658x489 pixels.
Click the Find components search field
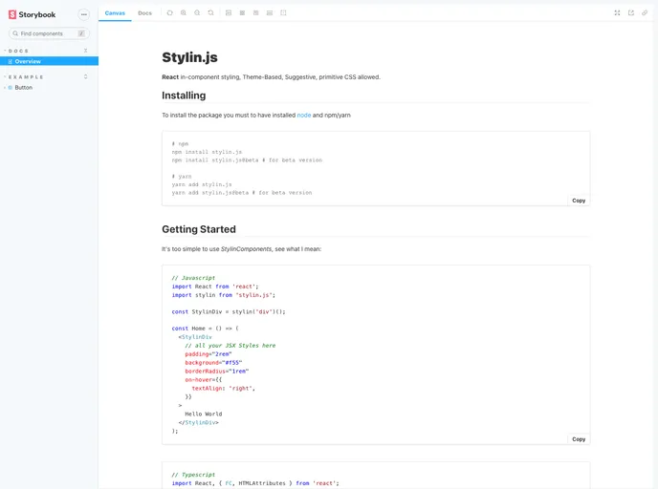pyautogui.click(x=49, y=33)
